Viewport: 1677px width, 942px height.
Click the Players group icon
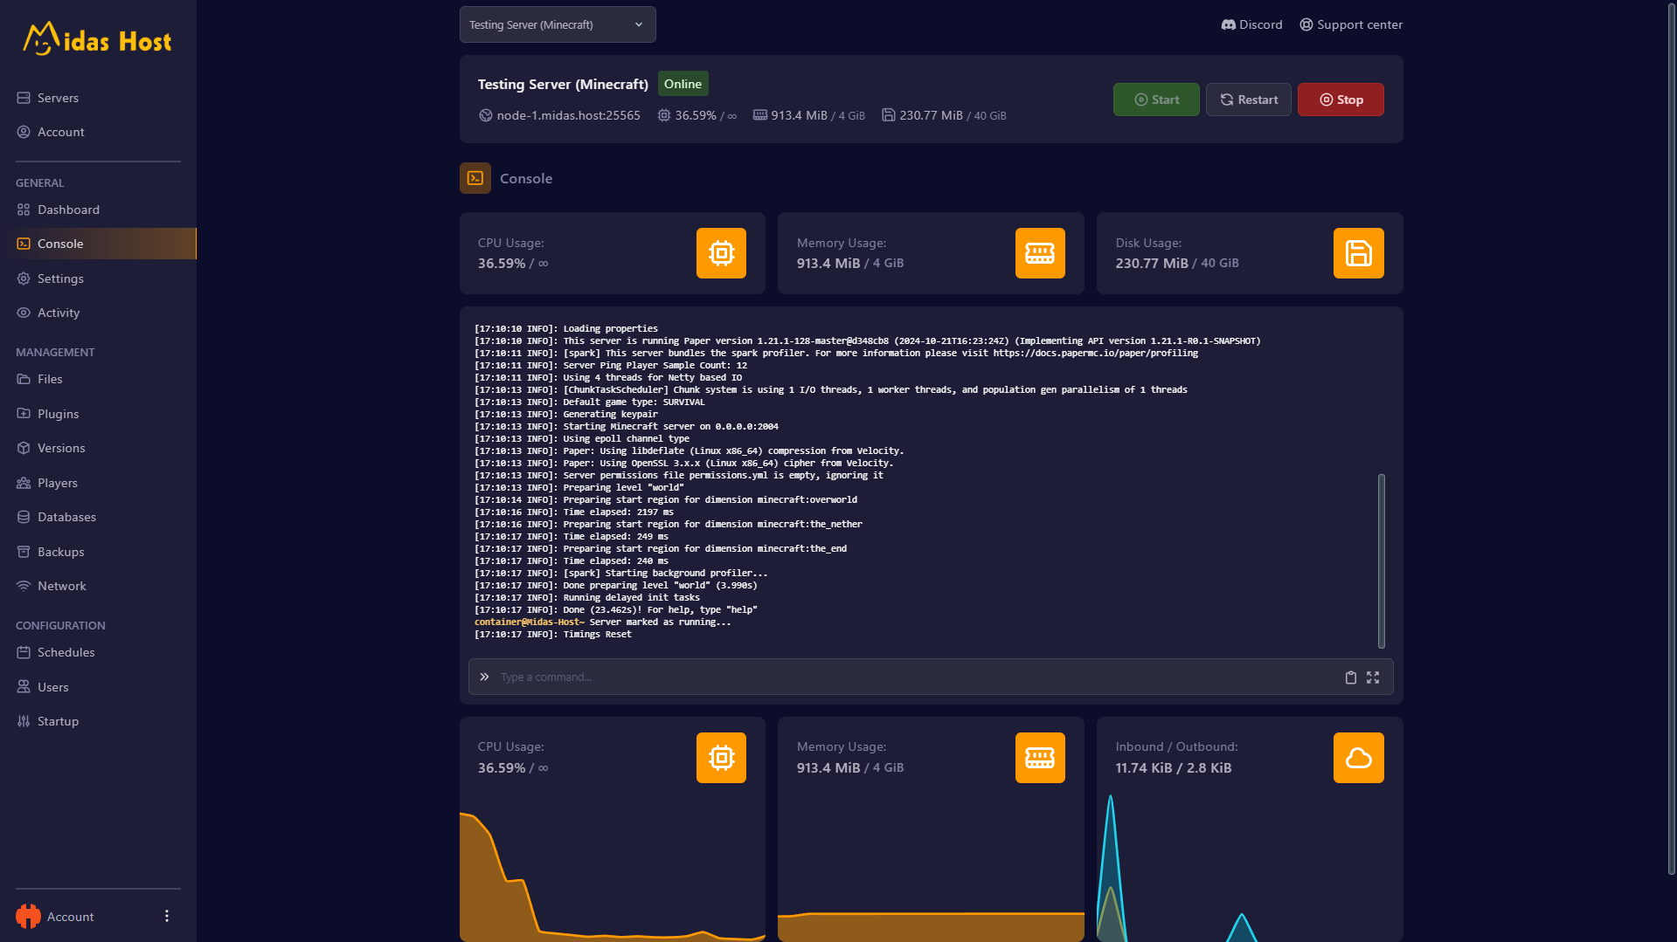pos(24,483)
